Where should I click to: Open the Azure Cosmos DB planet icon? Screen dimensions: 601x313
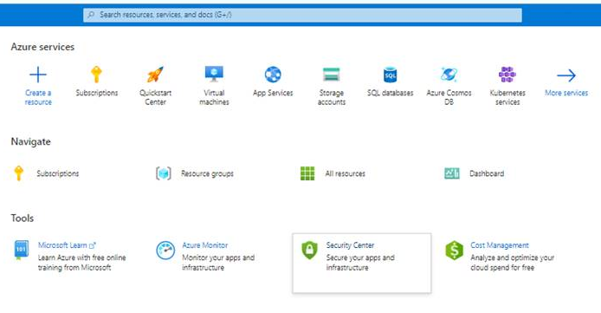[x=449, y=75]
